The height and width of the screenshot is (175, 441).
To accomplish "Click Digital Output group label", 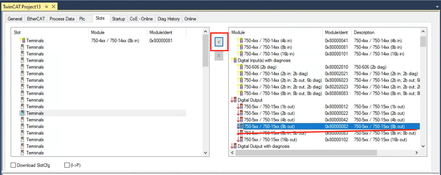I will [250, 100].
